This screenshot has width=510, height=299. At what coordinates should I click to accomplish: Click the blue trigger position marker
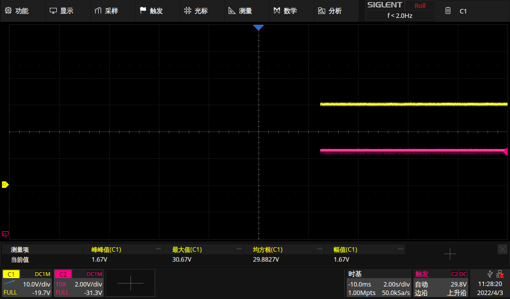click(258, 28)
